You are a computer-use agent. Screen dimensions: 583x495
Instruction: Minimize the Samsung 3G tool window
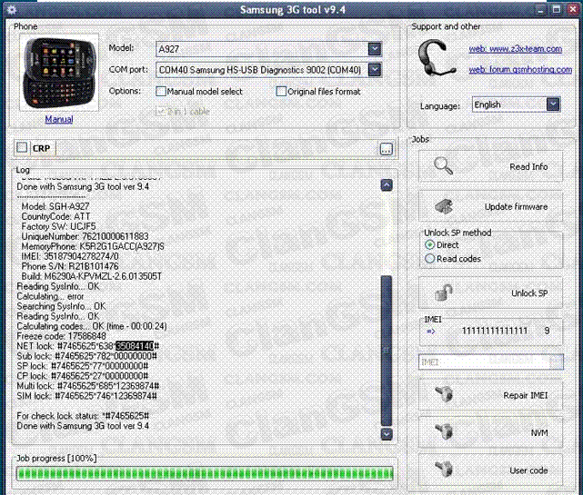pos(540,9)
